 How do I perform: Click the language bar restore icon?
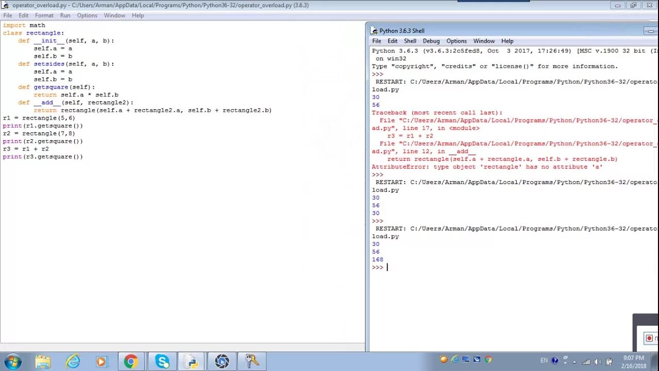point(565,358)
